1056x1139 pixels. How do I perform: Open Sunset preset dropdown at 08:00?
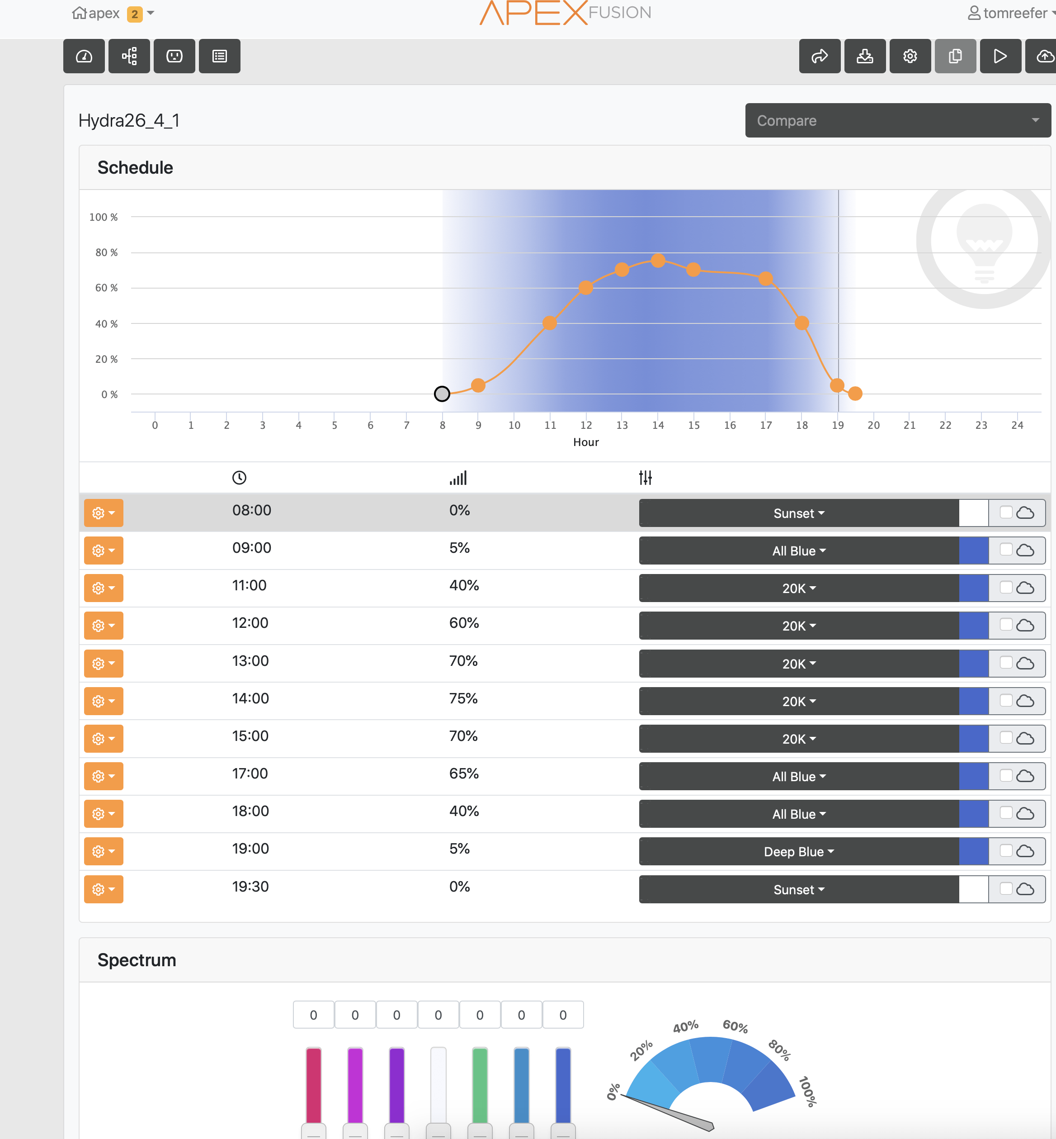799,513
